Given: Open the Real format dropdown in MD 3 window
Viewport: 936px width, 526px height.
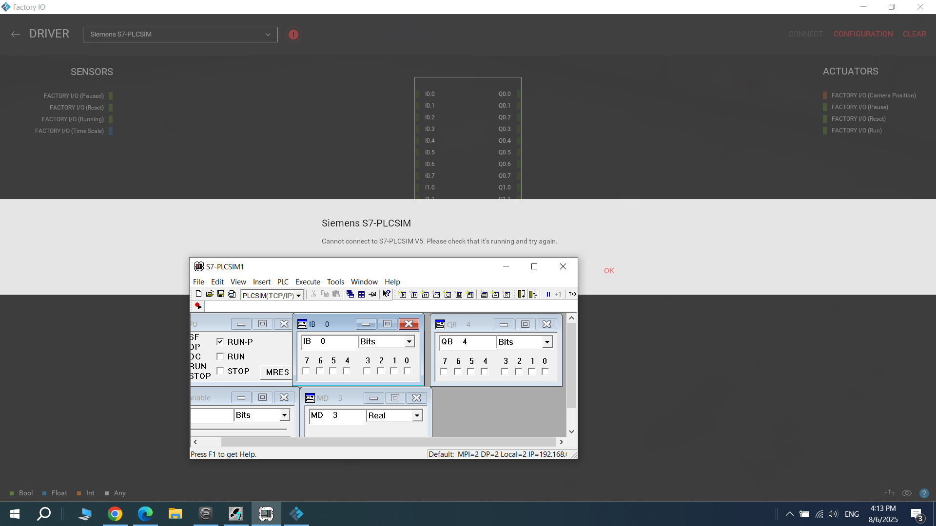Looking at the screenshot, I should click(x=417, y=416).
